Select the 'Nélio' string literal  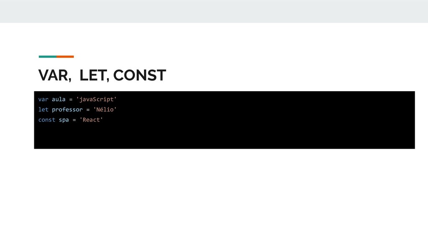coord(105,110)
